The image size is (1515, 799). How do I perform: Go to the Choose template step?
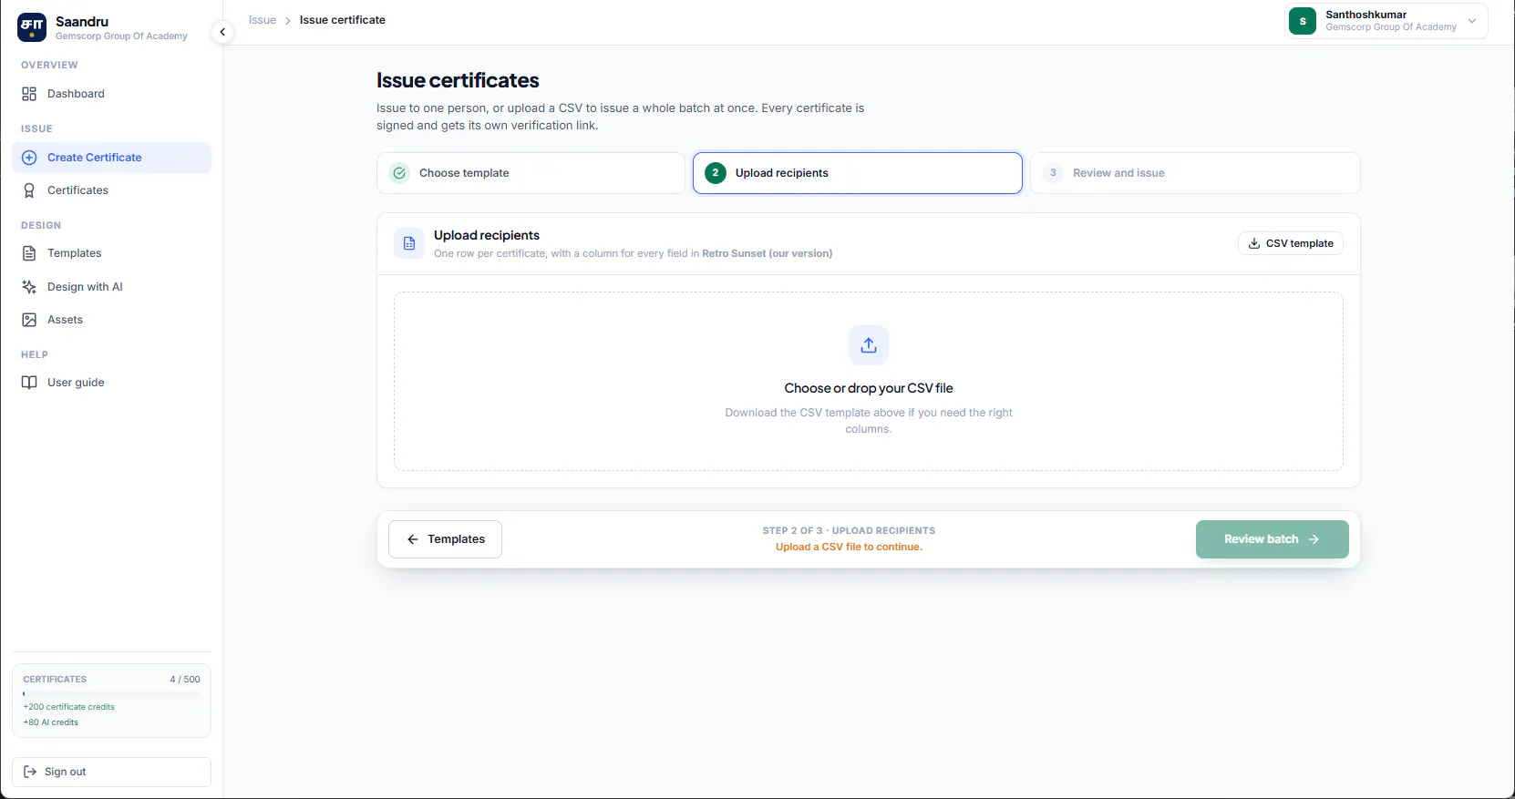coord(531,173)
